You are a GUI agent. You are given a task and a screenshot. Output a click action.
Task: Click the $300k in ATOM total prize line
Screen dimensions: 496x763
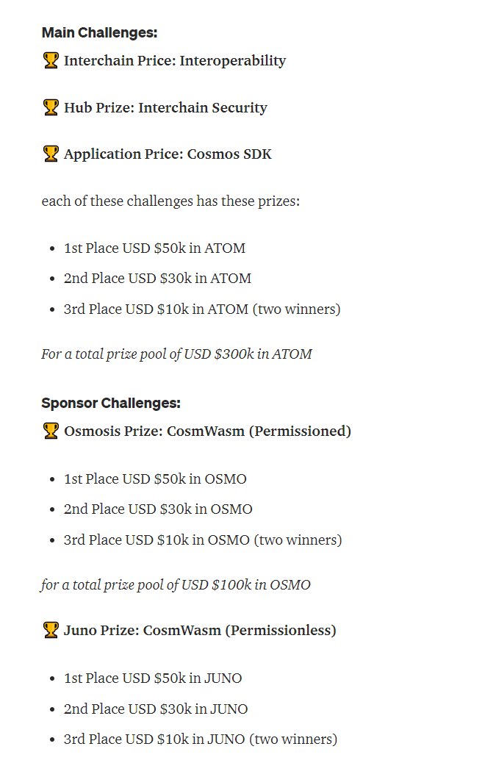click(x=176, y=354)
